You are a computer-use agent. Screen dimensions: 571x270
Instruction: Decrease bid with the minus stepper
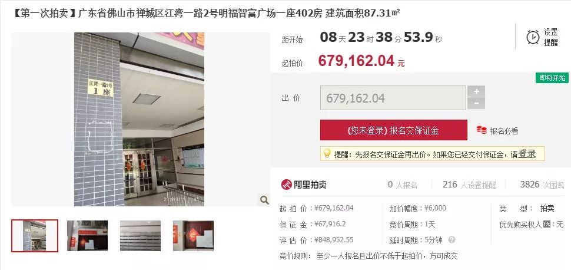click(x=476, y=104)
